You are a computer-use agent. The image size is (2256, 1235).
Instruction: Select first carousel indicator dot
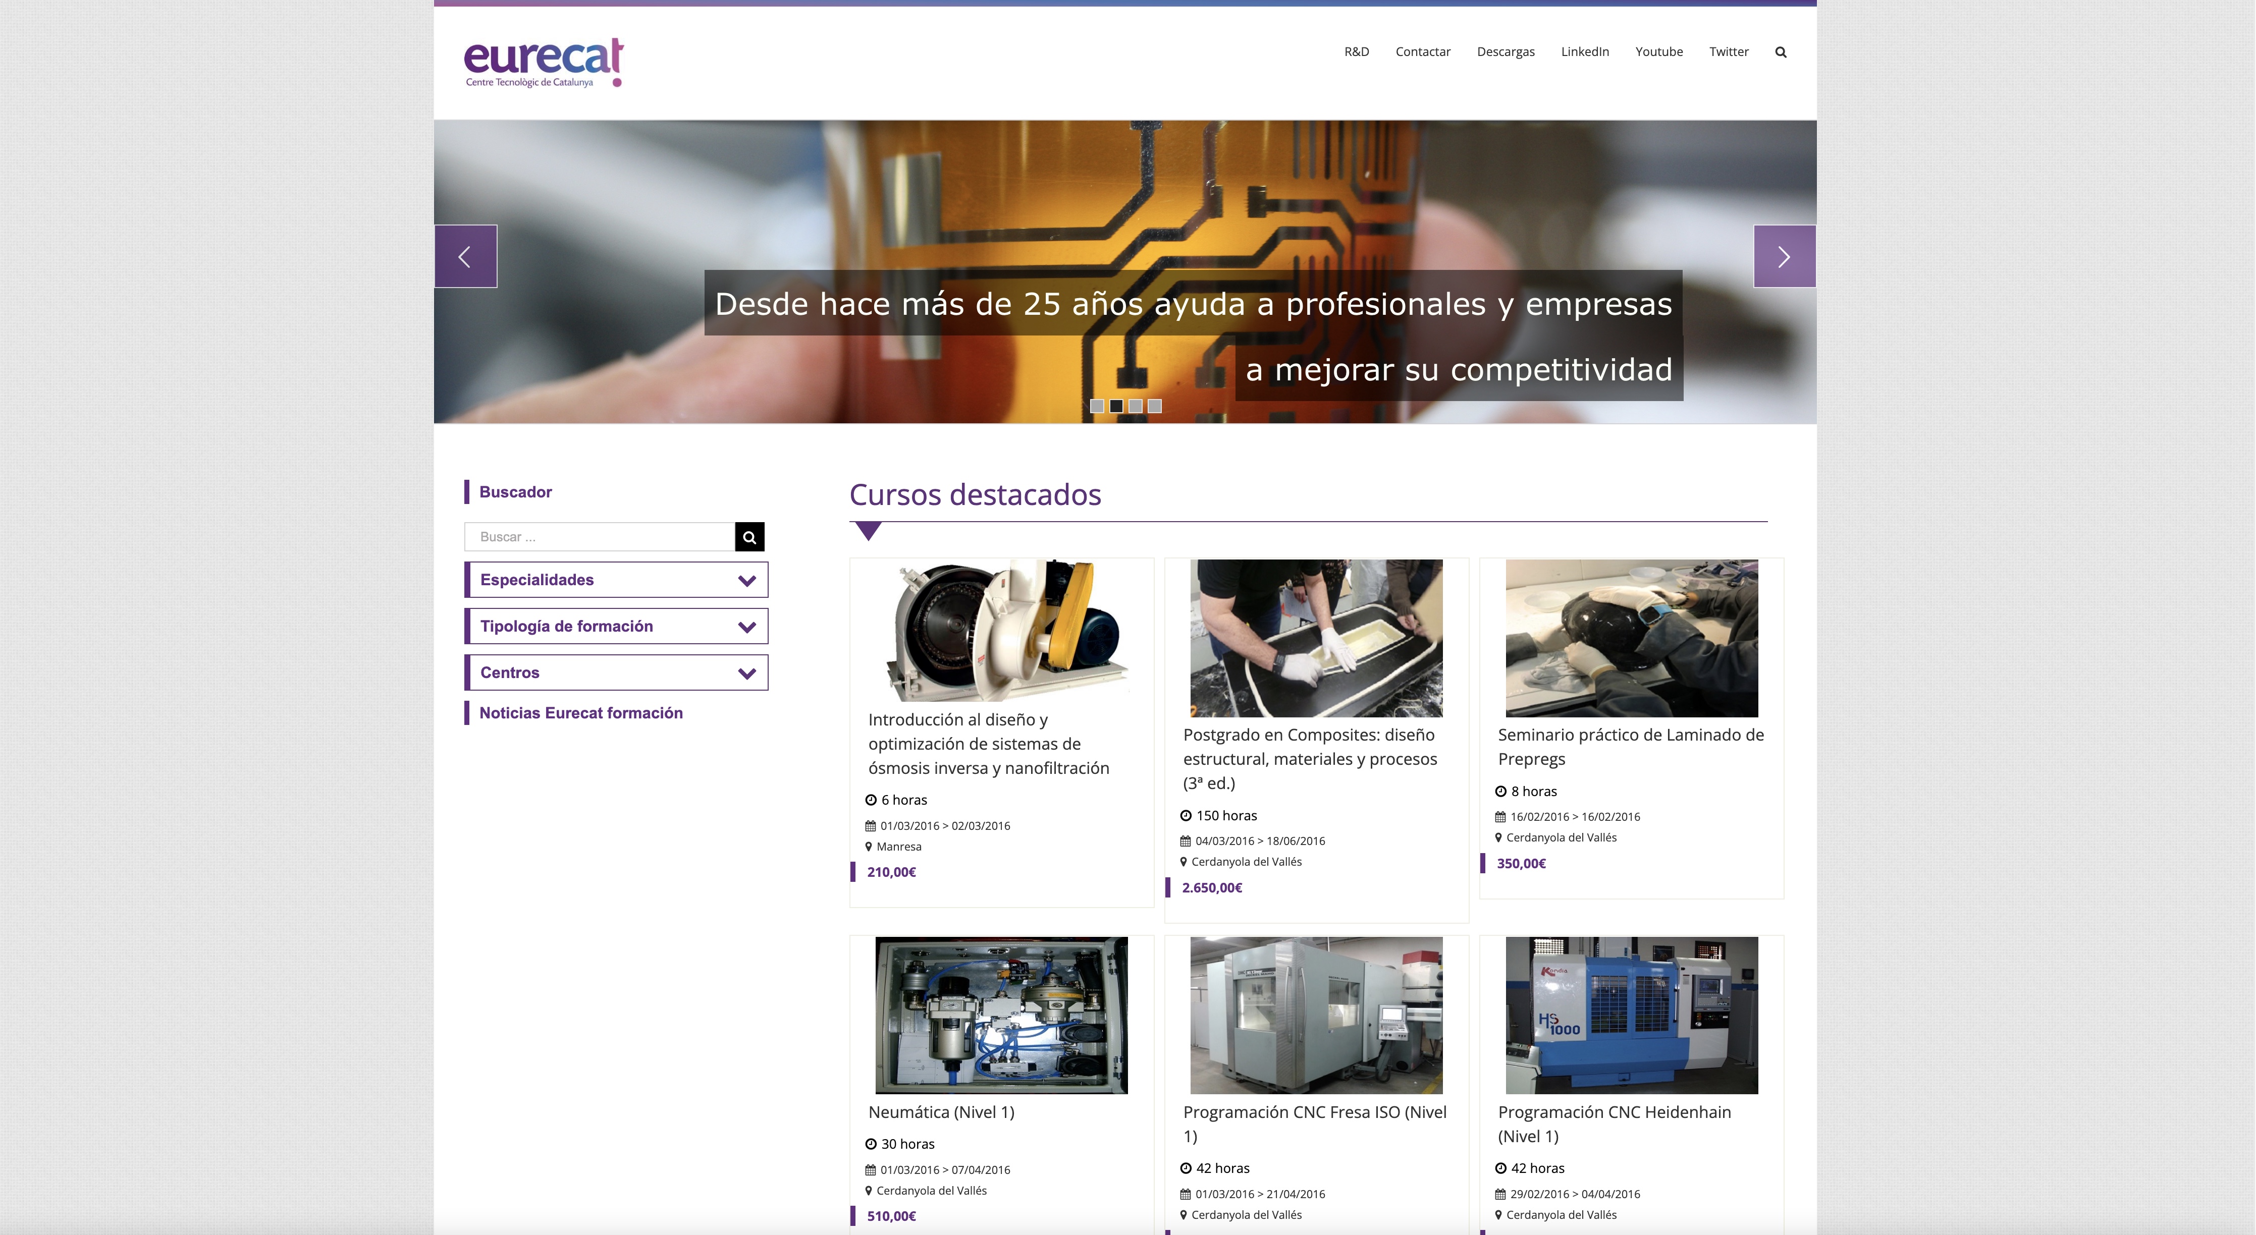(1097, 406)
